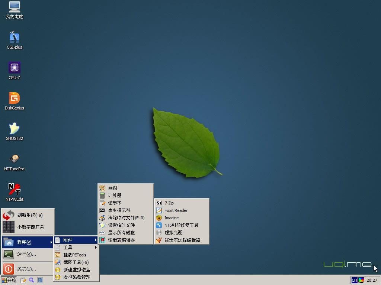This screenshot has height=285, width=381.
Task: Click the blue window quick-launch taskbar icon
Action: (40, 280)
